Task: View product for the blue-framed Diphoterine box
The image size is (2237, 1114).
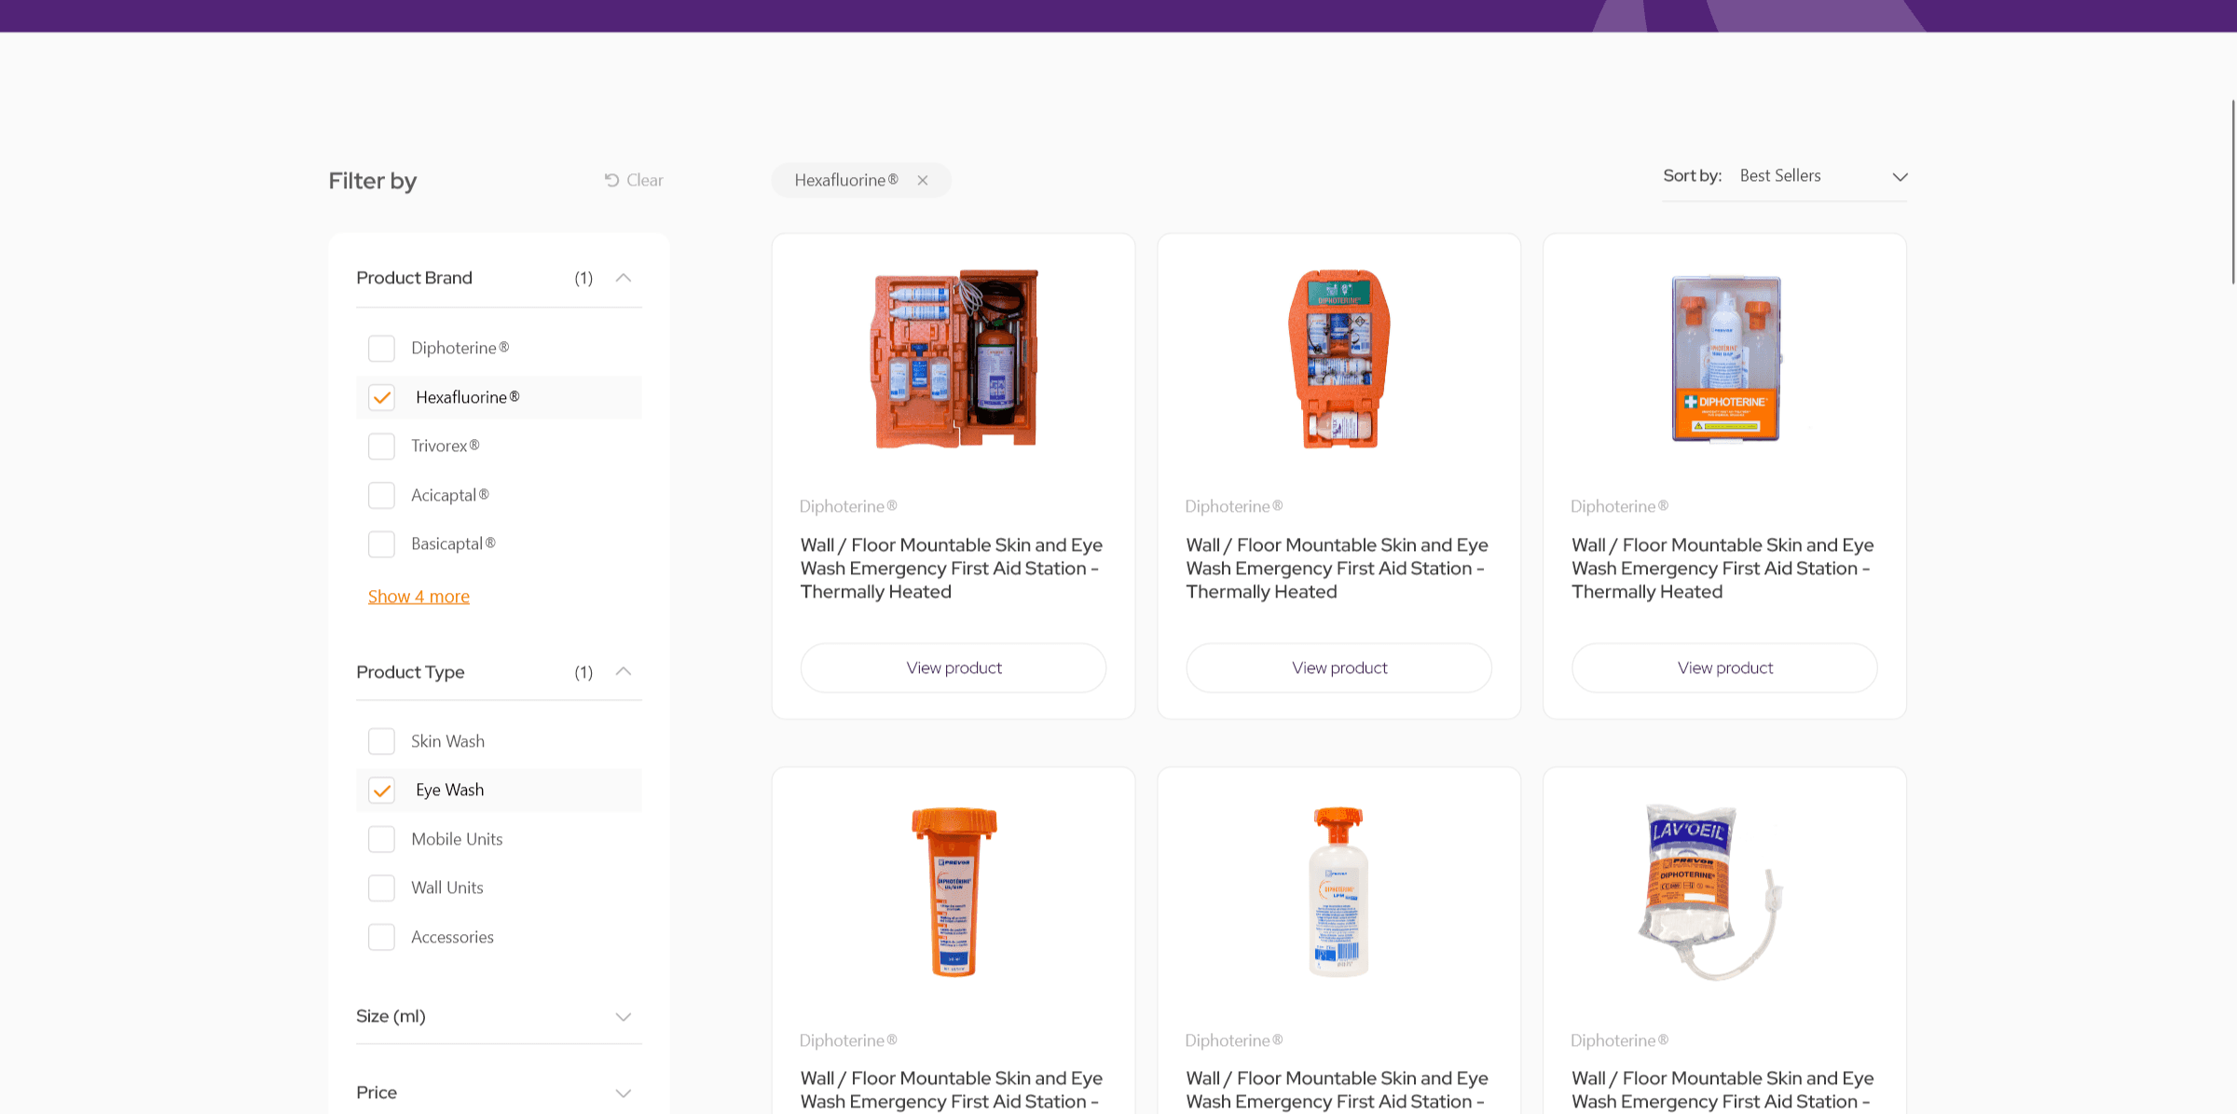Action: click(x=1725, y=667)
